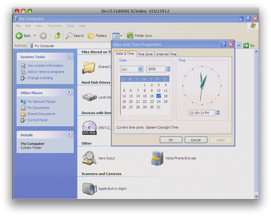Switch to the Internet Time tab
Viewport: 271px width, 216px height.
pyautogui.click(x=166, y=54)
